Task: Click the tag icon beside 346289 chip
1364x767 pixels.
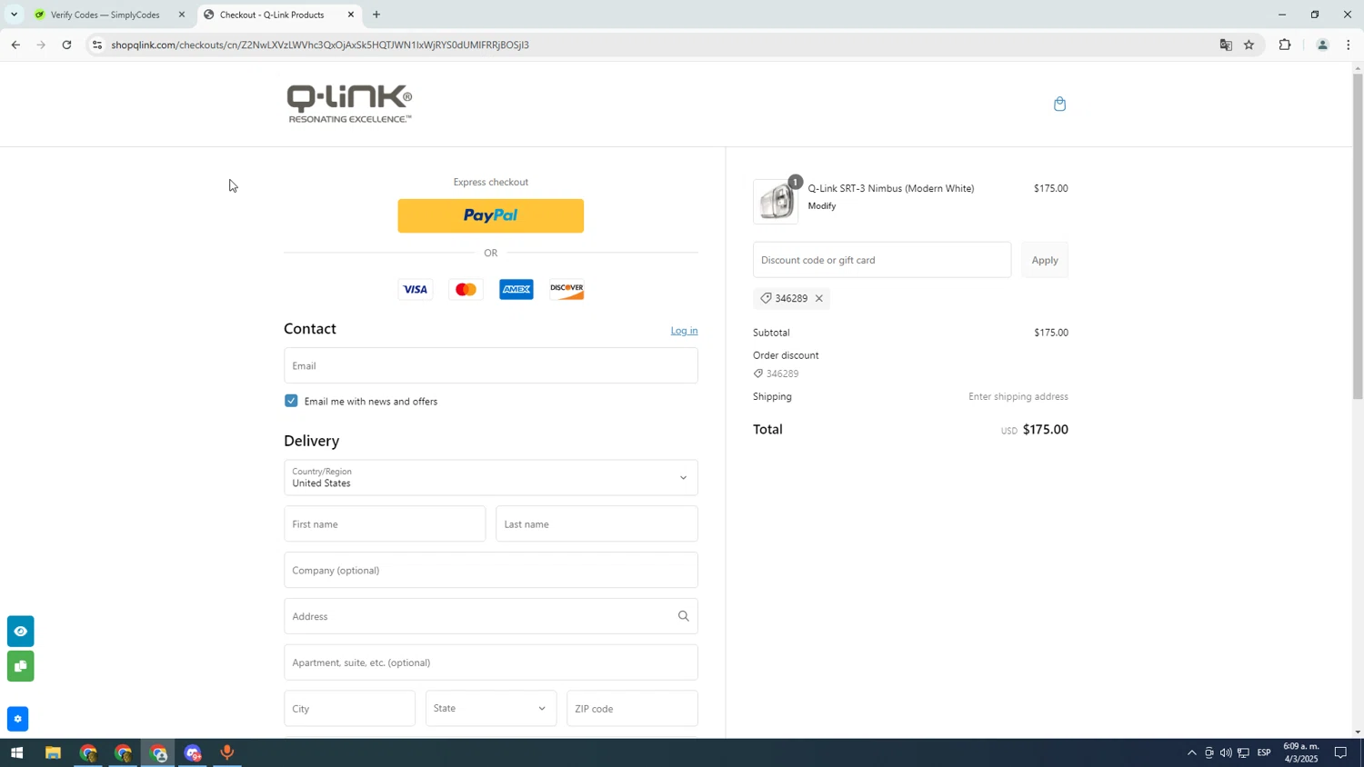Action: click(x=766, y=299)
